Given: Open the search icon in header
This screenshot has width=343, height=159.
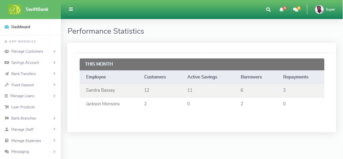Looking at the screenshot, I should (x=268, y=10).
